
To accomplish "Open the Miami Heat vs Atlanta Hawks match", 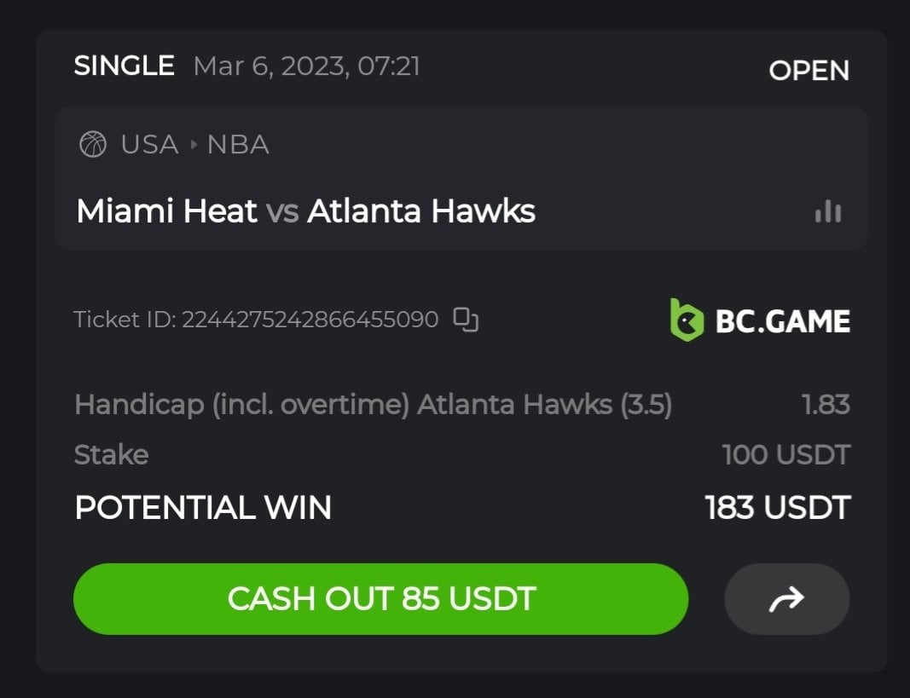I will [305, 211].
